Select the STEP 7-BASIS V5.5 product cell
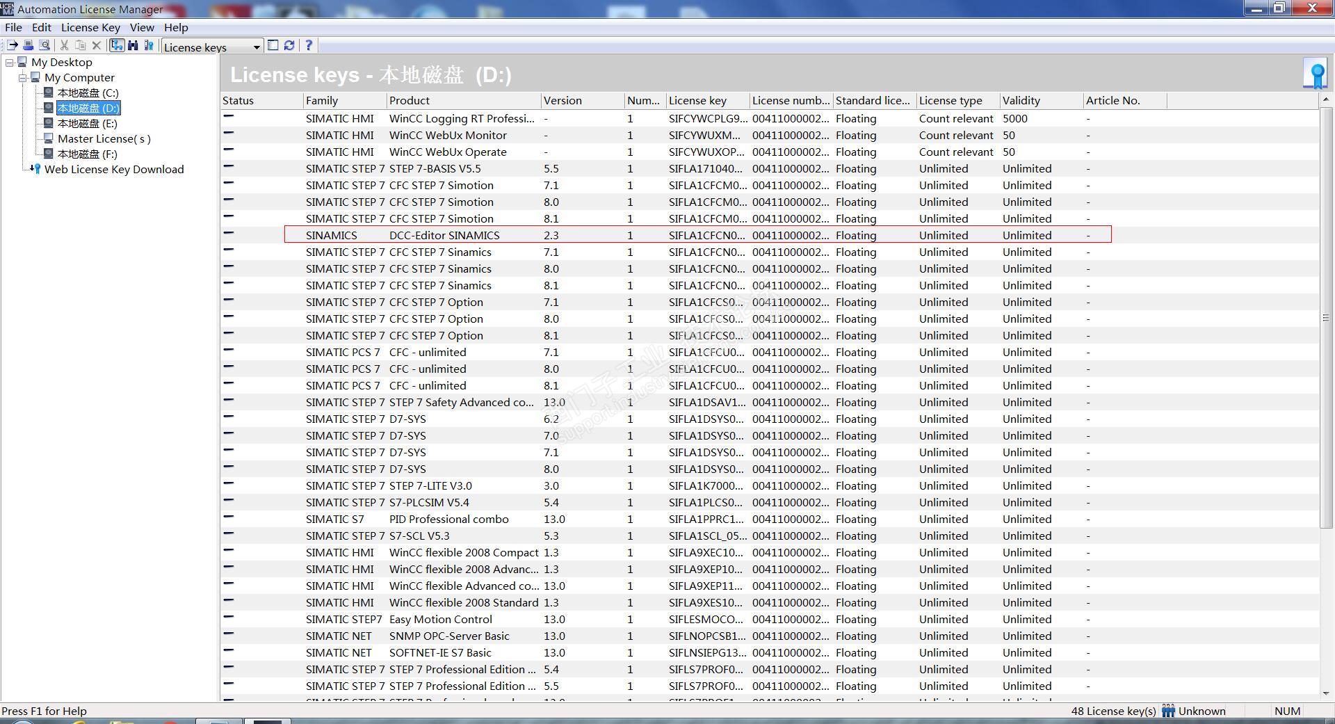Image resolution: width=1335 pixels, height=724 pixels. click(435, 168)
